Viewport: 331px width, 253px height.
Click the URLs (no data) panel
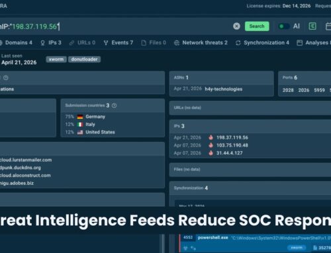coord(250,108)
